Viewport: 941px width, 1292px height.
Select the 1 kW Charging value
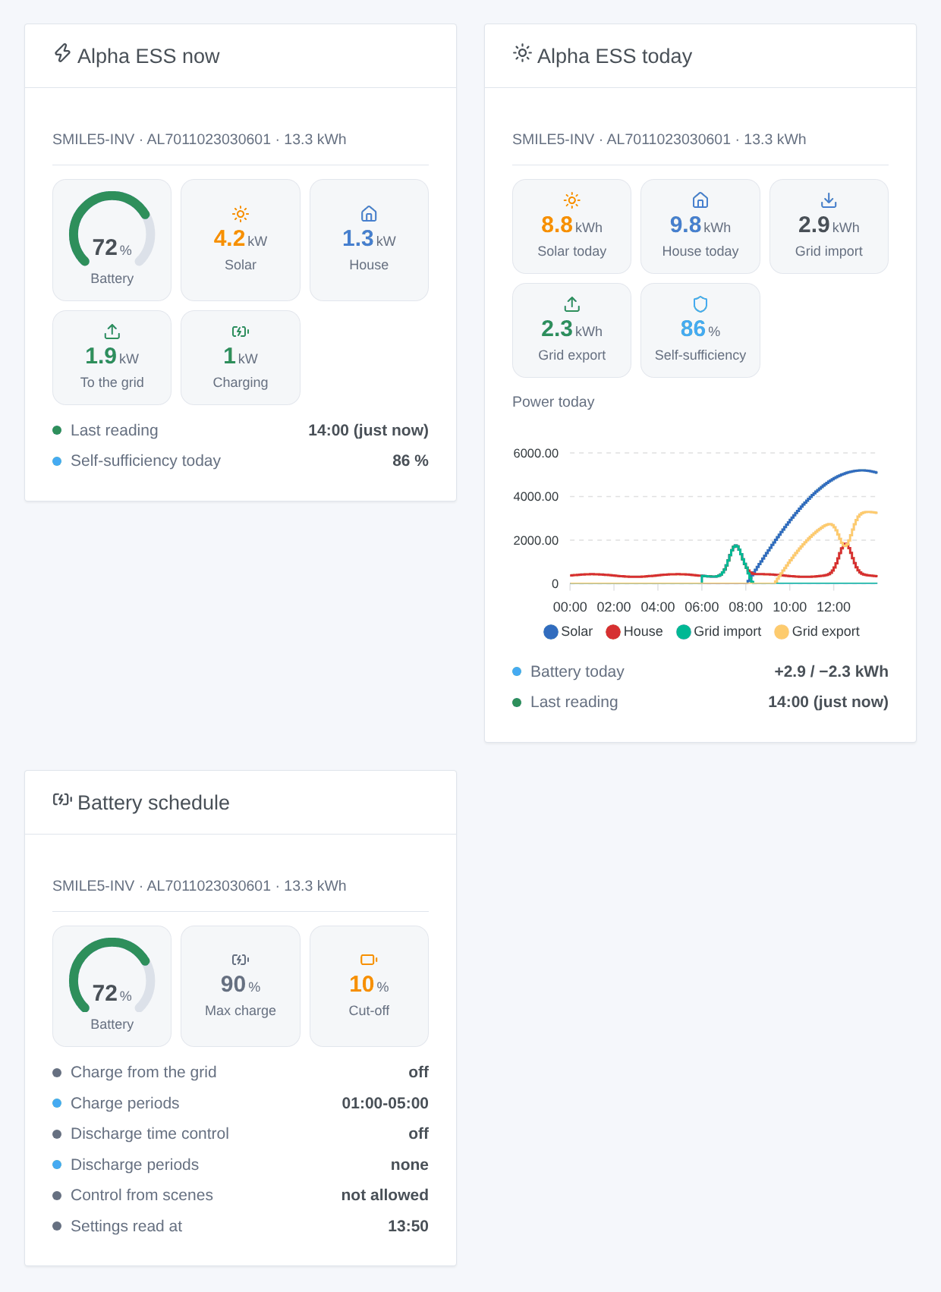coord(241,356)
